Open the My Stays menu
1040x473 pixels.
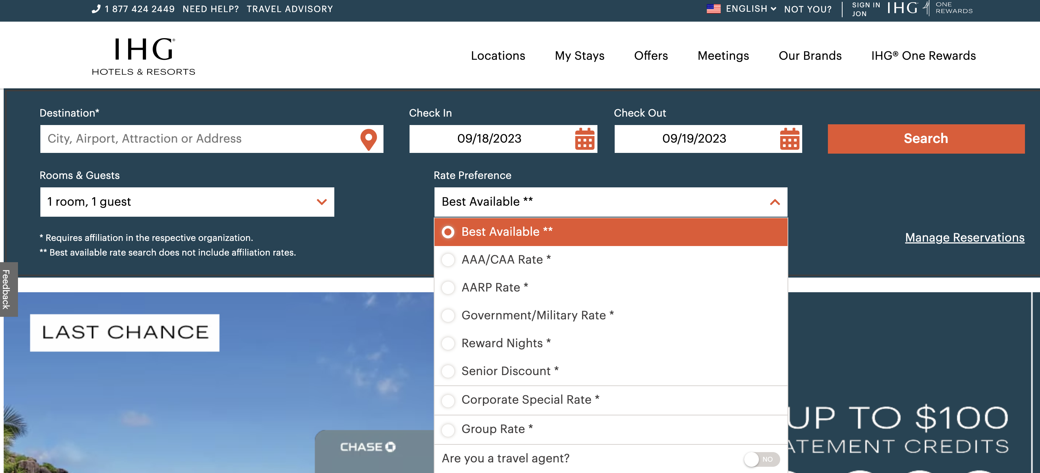579,56
